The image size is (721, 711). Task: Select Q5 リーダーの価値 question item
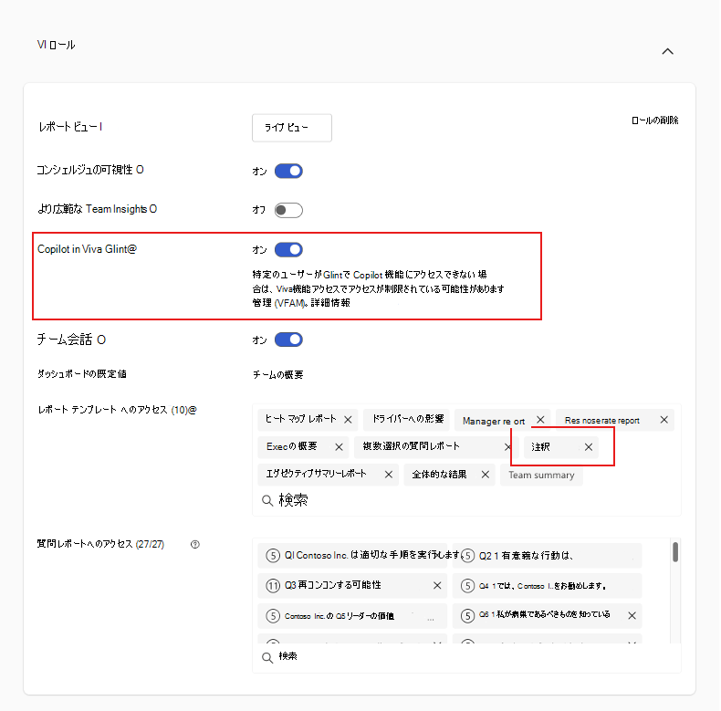pos(352,616)
